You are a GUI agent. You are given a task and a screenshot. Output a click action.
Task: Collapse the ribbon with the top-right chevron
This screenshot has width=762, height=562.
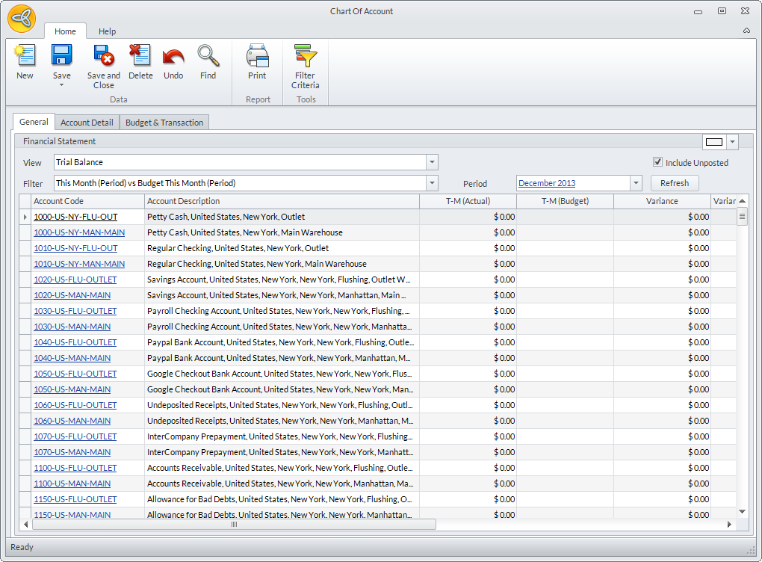(746, 31)
